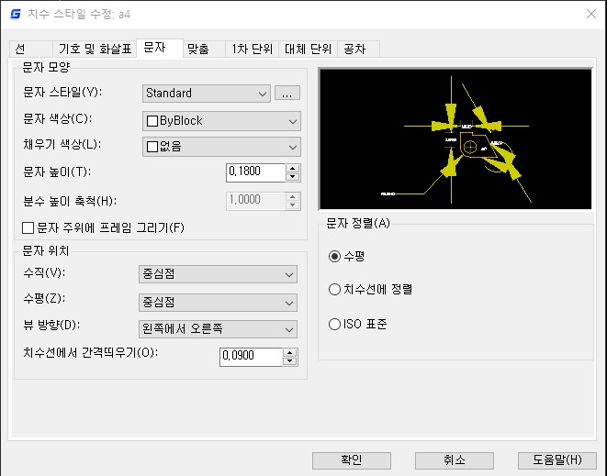Click the 치수선에서 간격띄우기 value field
The width and height of the screenshot is (607, 476).
pos(251,357)
